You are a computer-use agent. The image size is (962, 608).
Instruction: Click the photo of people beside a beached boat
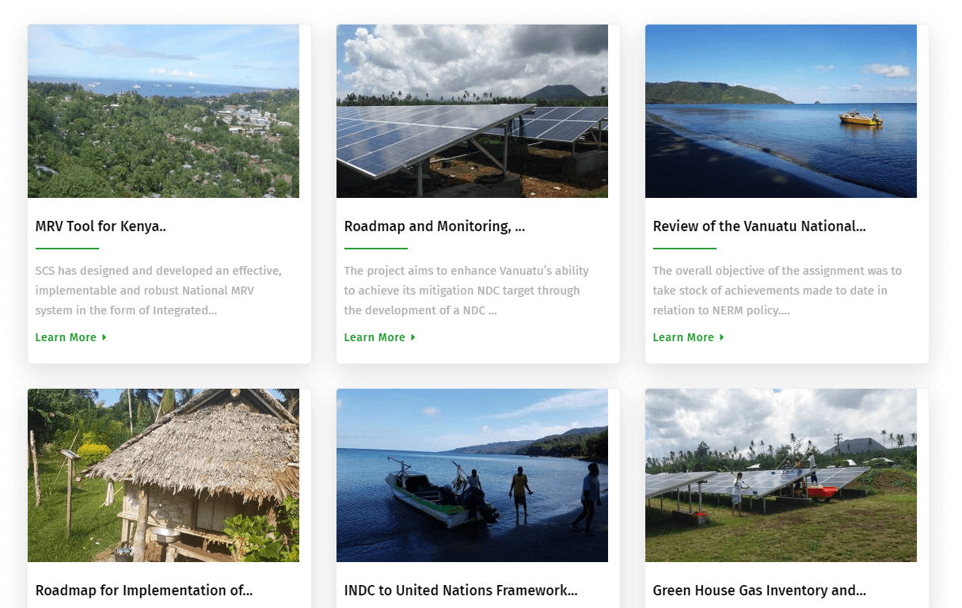[x=472, y=475]
